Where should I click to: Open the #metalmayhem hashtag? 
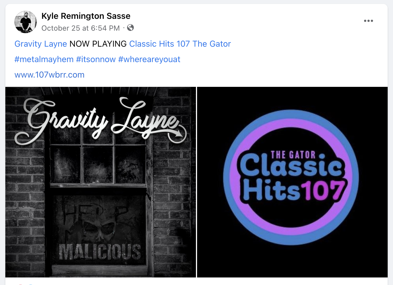(x=44, y=59)
